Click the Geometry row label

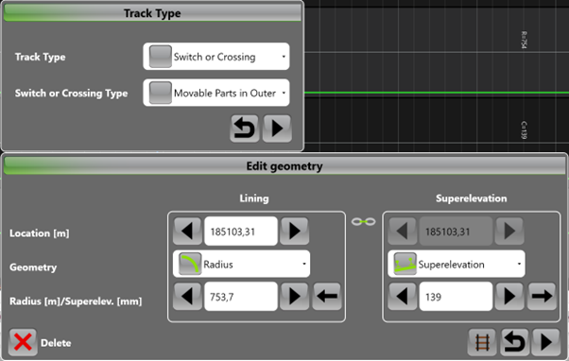pyautogui.click(x=33, y=267)
